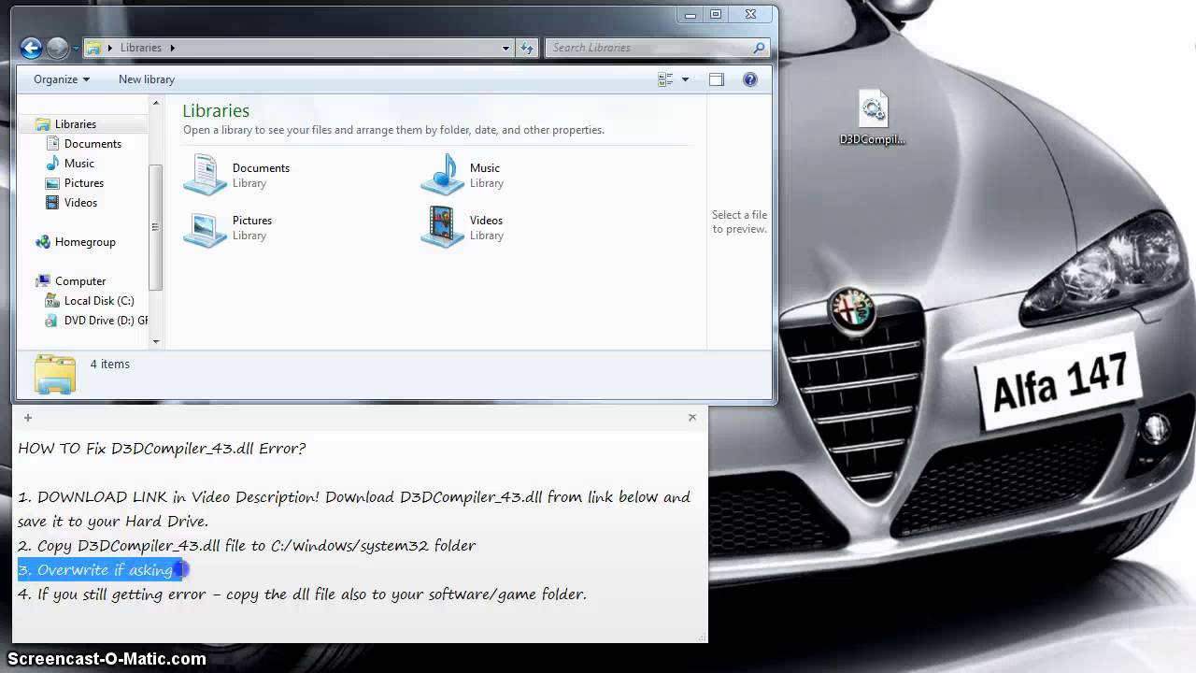Viewport: 1196px width, 673px height.
Task: Click the change view icon
Action: [665, 79]
